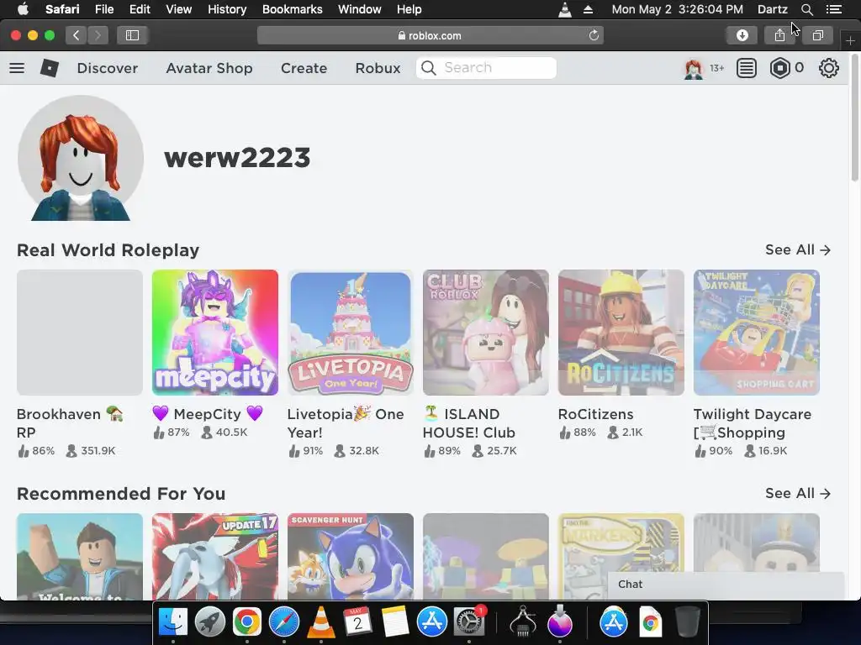Open the Create link
The width and height of the screenshot is (861, 645).
pos(304,68)
